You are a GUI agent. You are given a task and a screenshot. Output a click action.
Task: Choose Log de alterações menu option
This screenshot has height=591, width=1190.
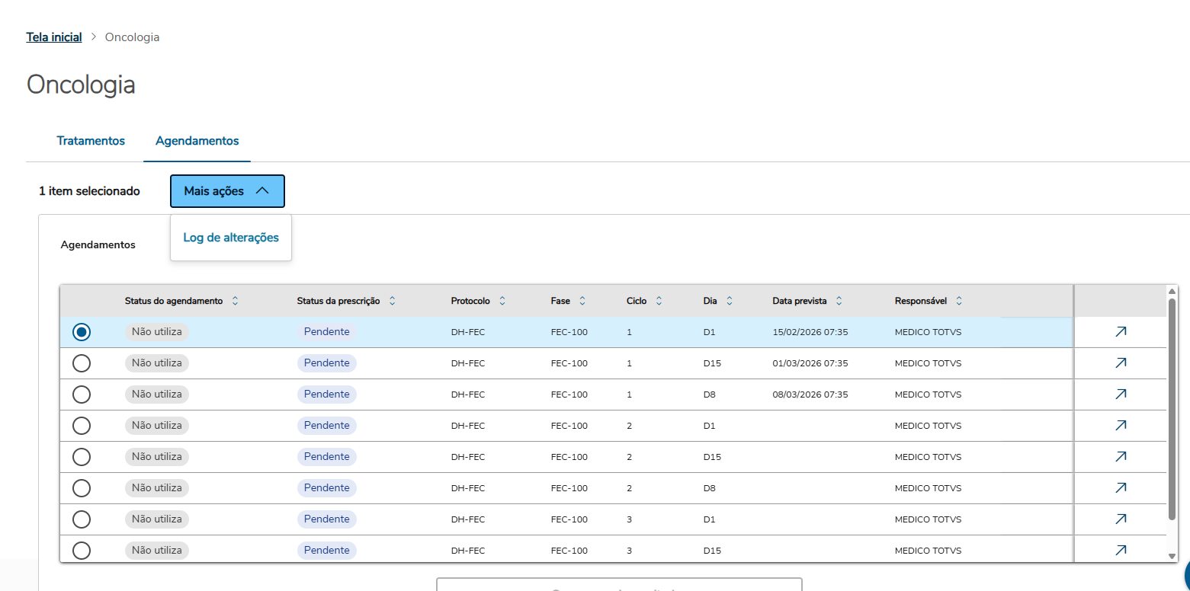(231, 238)
